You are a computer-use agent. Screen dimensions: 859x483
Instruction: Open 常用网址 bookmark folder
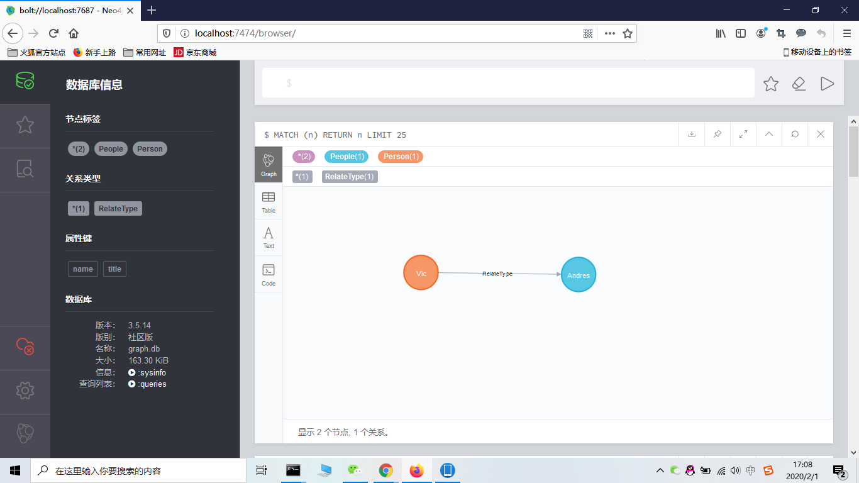click(x=145, y=52)
